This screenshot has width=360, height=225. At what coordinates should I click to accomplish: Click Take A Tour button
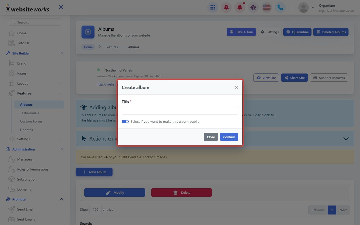(x=241, y=32)
